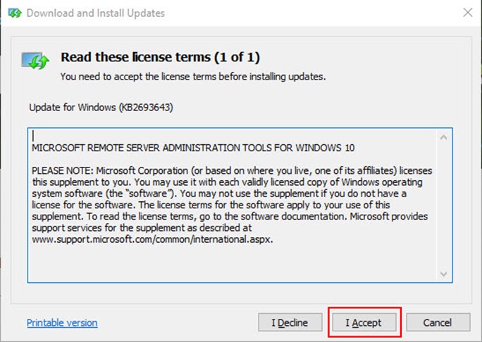Open the Printable version link
The image size is (482, 342).
tap(62, 323)
